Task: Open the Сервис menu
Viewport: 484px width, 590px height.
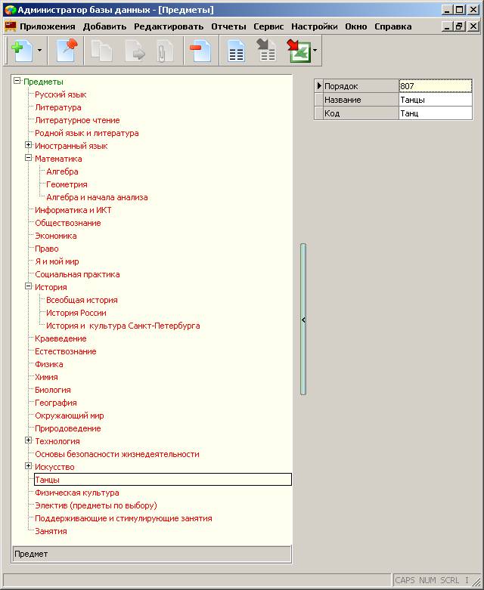Action: pos(268,26)
